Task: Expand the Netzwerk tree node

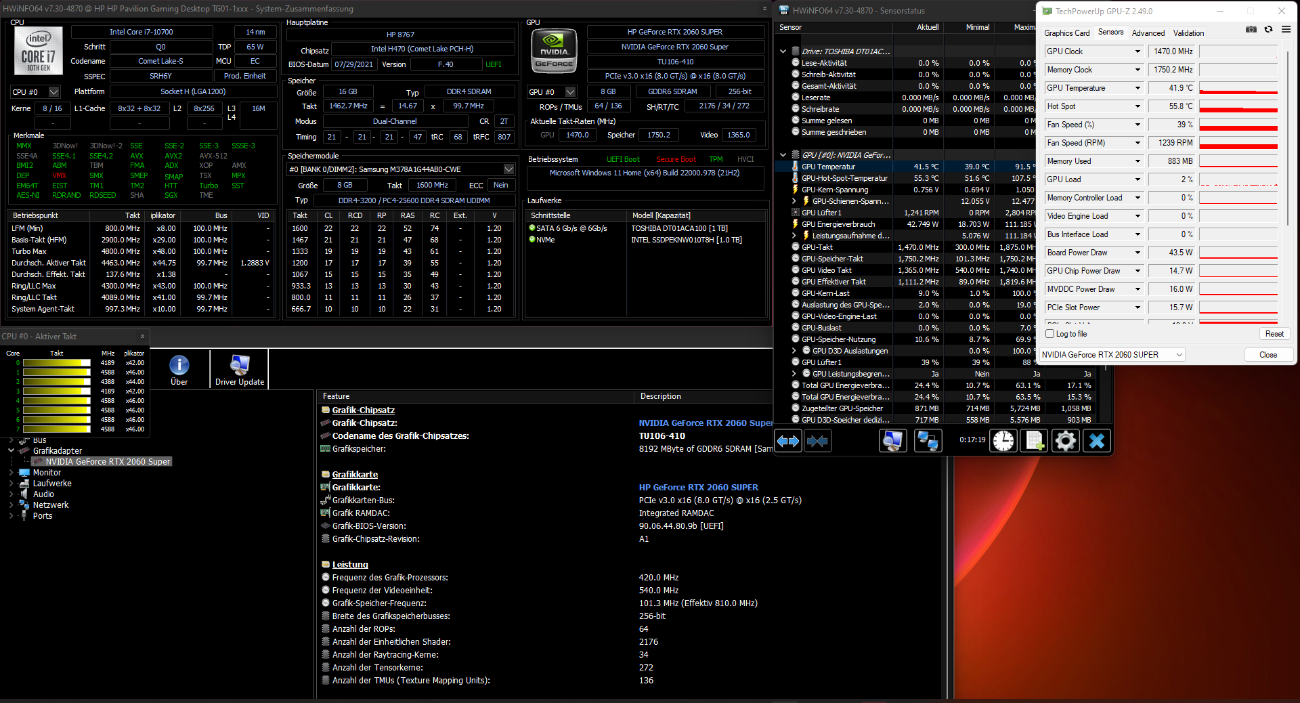Action: [x=11, y=505]
